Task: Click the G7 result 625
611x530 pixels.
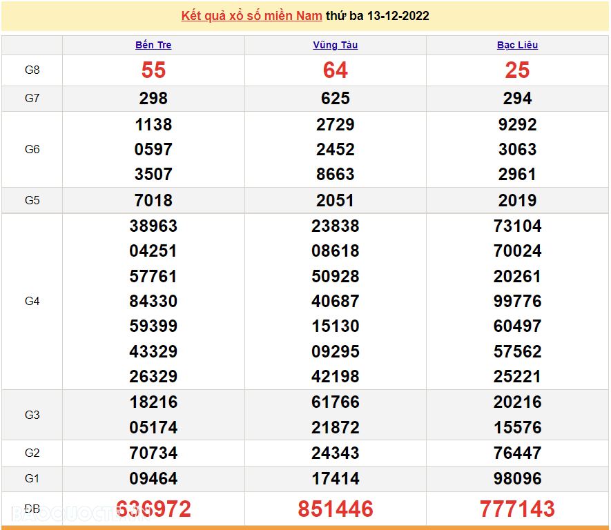Action: (x=335, y=98)
